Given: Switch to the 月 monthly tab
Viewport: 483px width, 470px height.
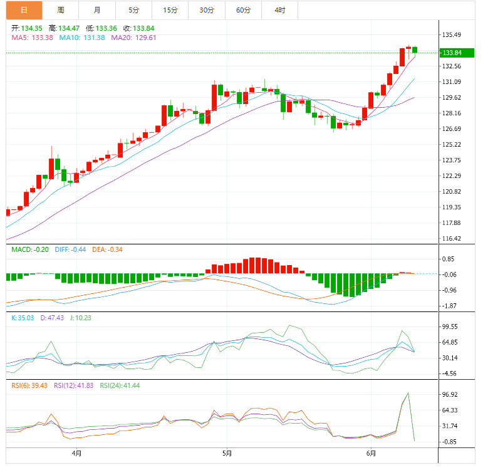Looking at the screenshot, I should pyautogui.click(x=97, y=10).
